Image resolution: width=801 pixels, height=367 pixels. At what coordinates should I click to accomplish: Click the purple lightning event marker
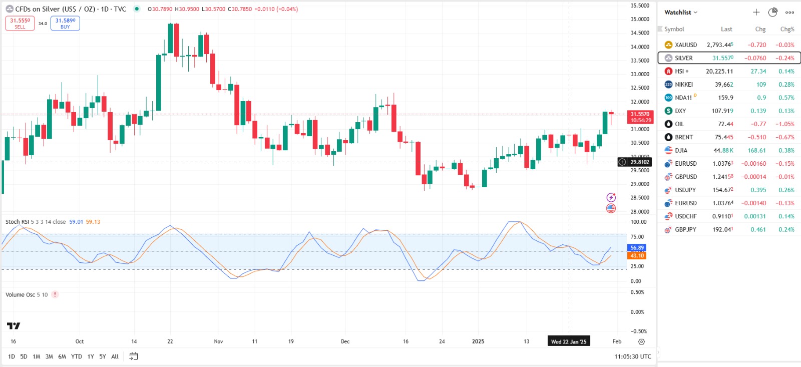611,197
